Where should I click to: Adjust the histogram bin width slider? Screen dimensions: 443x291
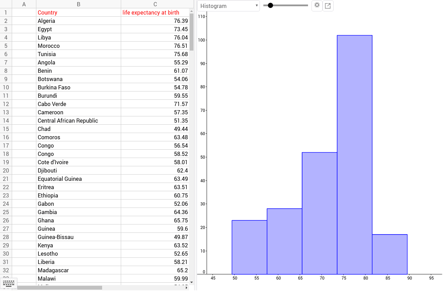[x=270, y=6]
